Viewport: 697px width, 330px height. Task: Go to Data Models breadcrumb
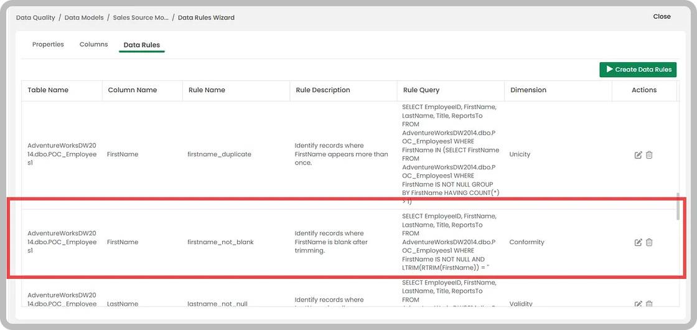[84, 18]
